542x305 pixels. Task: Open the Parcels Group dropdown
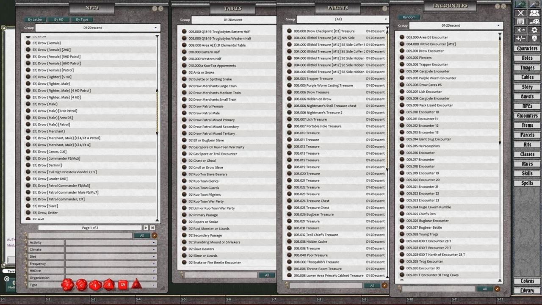coord(342,19)
